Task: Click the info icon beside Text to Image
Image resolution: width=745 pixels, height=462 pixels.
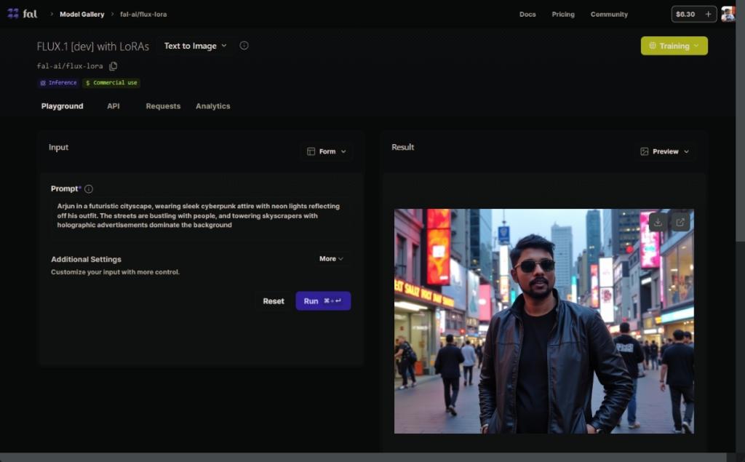Action: (244, 46)
